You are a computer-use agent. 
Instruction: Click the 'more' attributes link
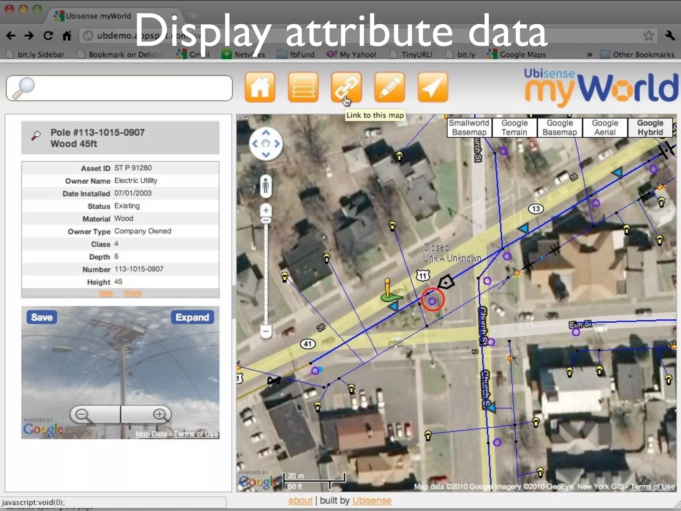point(133,293)
